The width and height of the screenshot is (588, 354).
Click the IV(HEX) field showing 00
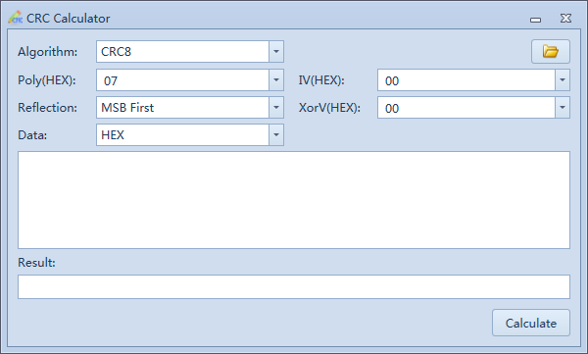pyautogui.click(x=466, y=80)
